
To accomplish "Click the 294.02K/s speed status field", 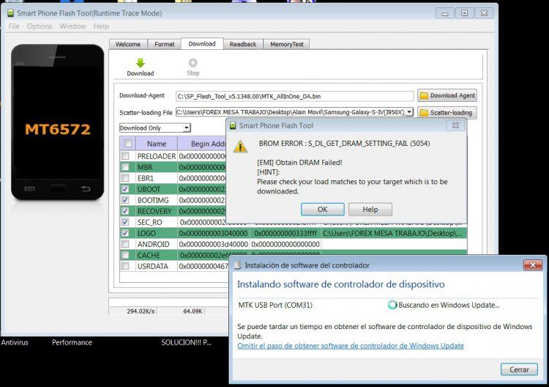I will coord(133,311).
